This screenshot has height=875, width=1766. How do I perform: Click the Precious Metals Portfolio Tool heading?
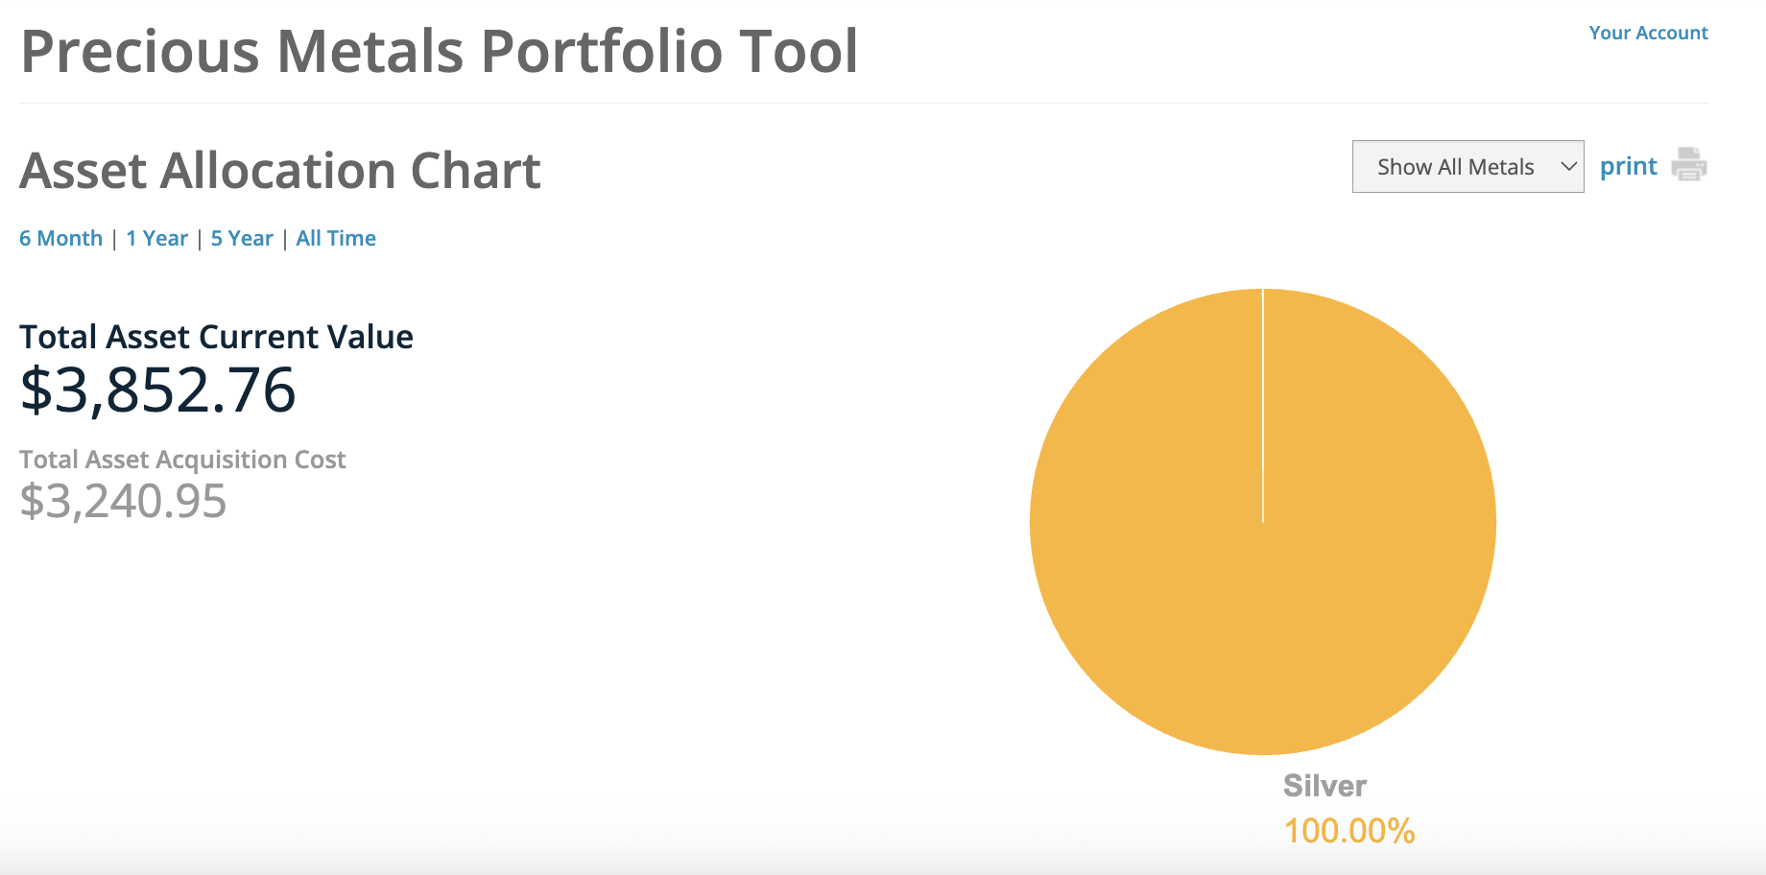(439, 51)
